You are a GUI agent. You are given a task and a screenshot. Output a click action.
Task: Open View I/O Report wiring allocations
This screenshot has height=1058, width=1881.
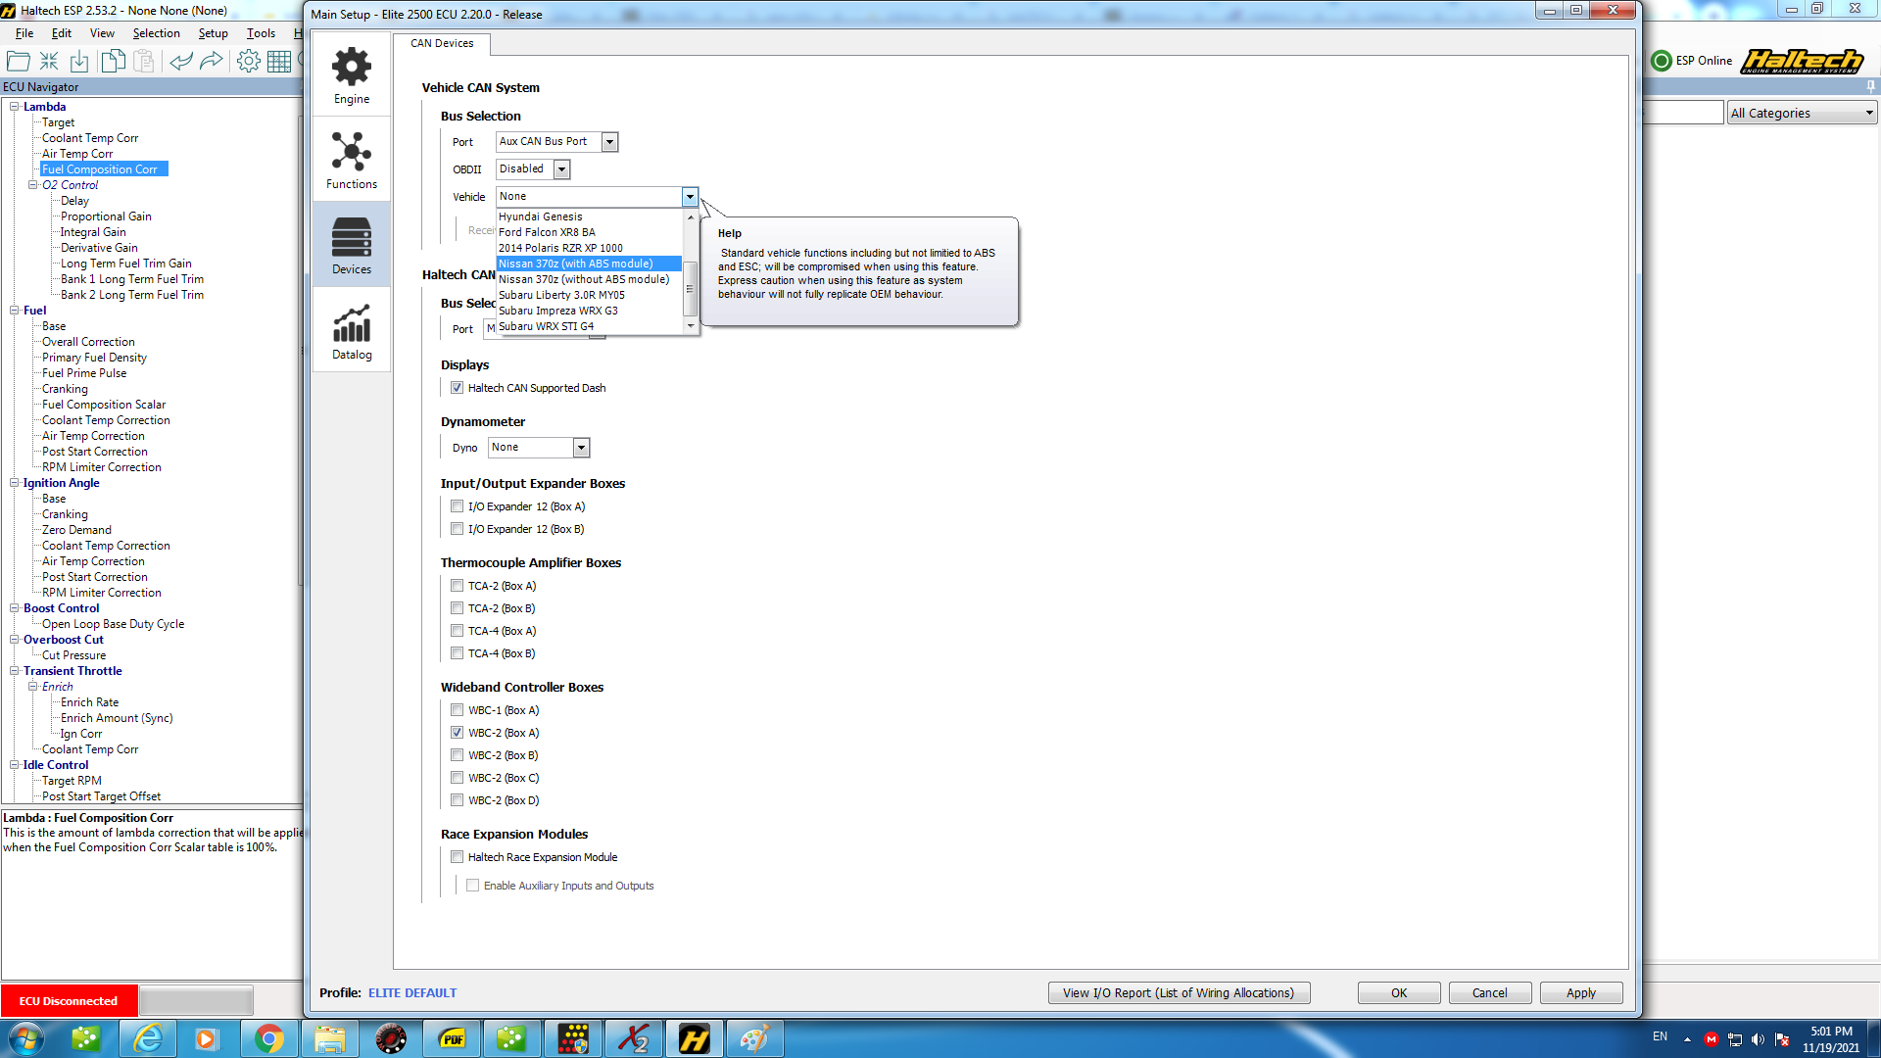[1179, 993]
